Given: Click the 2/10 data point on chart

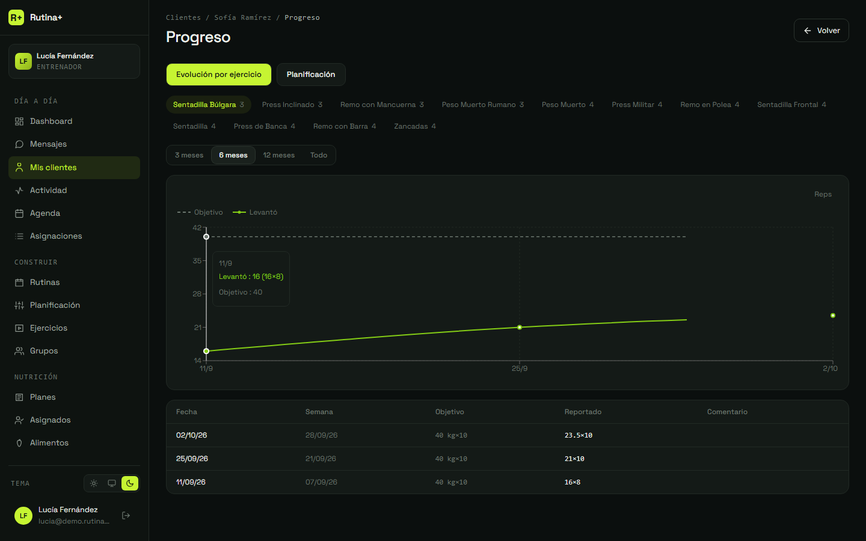Looking at the screenshot, I should pos(833,316).
